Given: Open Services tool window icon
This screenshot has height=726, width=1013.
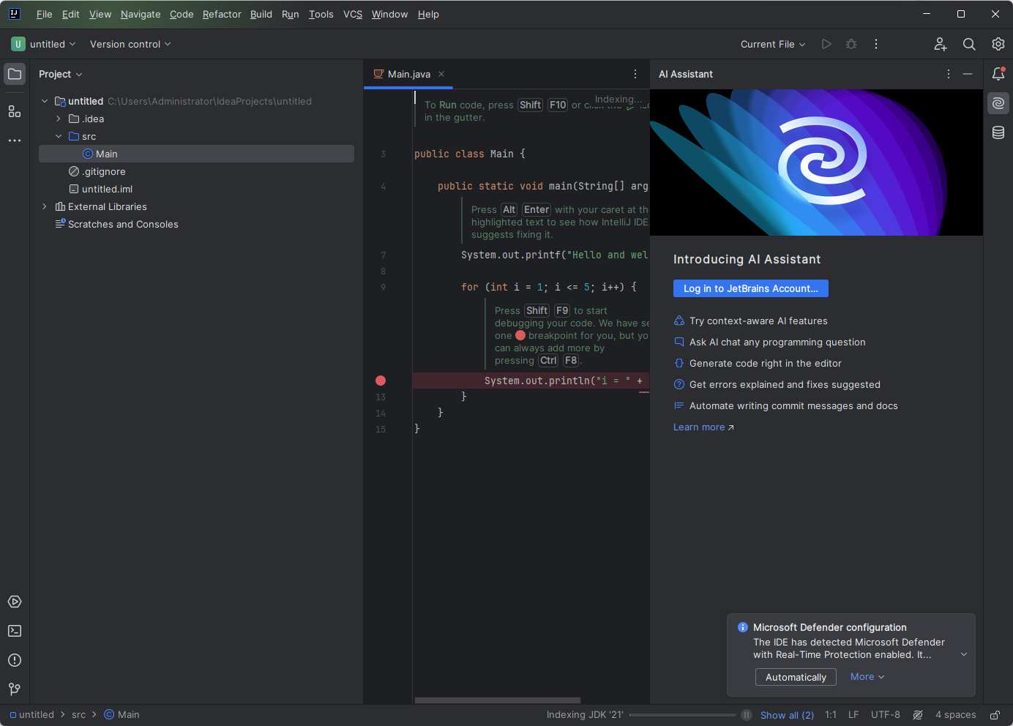Looking at the screenshot, I should [15, 602].
